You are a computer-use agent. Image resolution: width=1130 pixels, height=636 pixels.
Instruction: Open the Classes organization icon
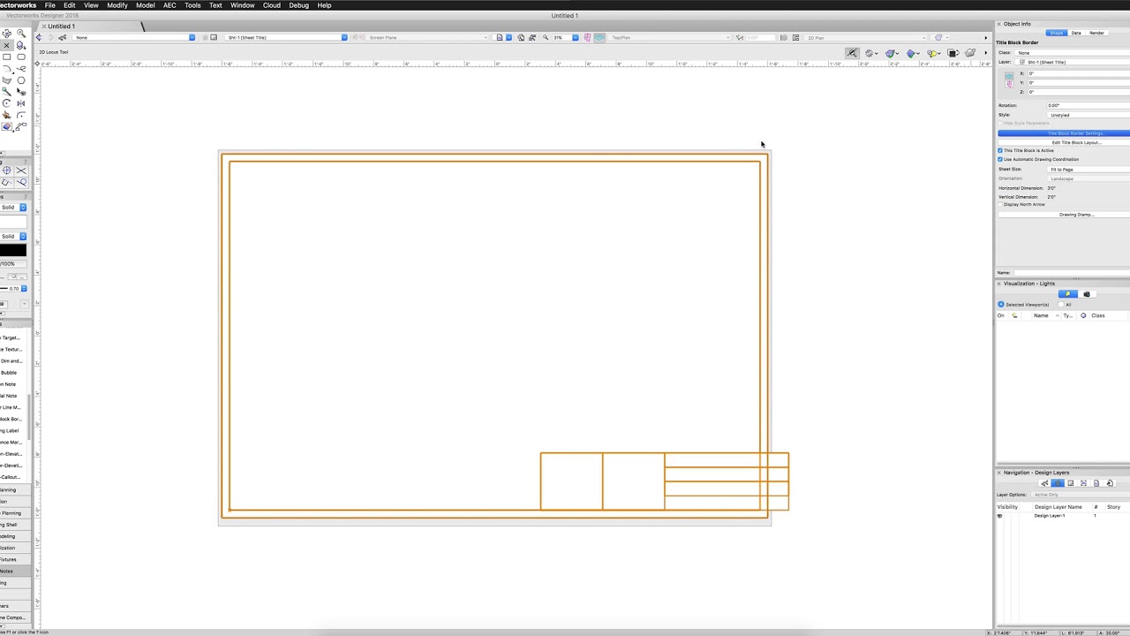pos(62,37)
